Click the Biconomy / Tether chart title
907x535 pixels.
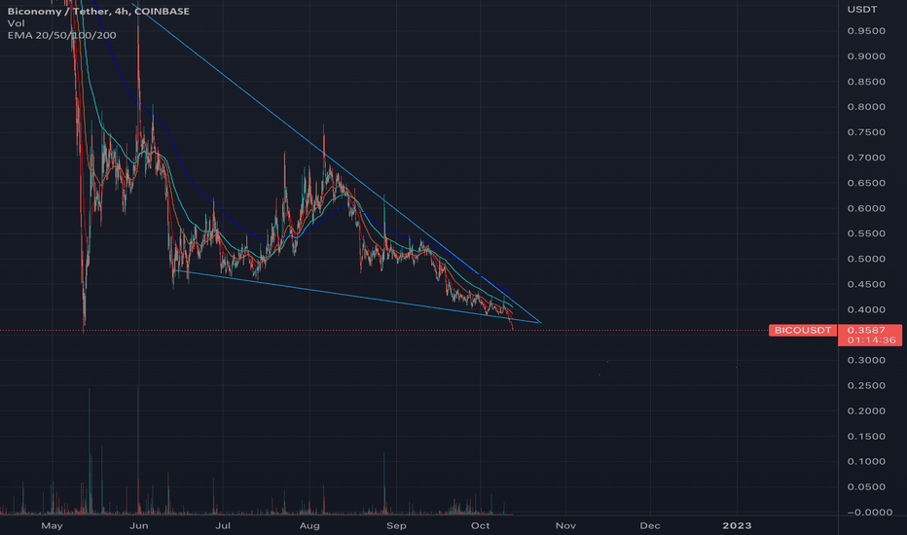point(98,11)
